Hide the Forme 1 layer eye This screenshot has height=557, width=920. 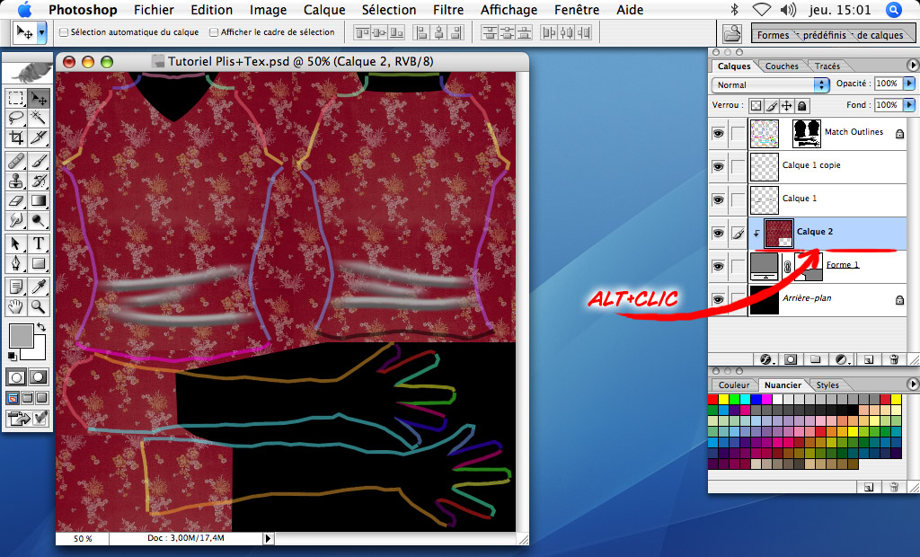tap(718, 266)
